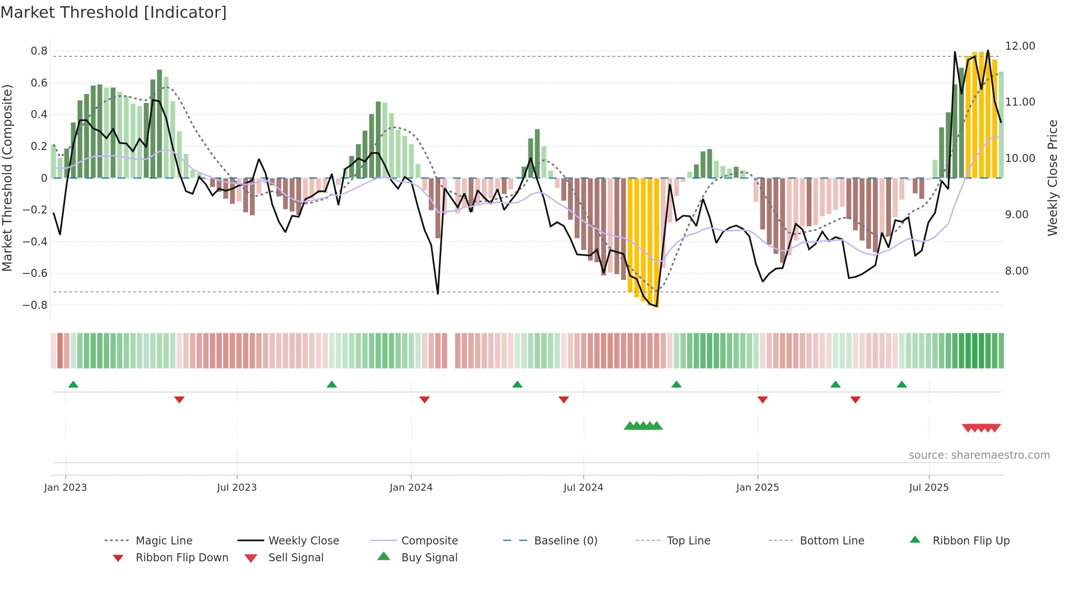The width and height of the screenshot is (1065, 599).
Task: Click the ribbon flip up marker in Mar 2025
Action: coord(836,384)
